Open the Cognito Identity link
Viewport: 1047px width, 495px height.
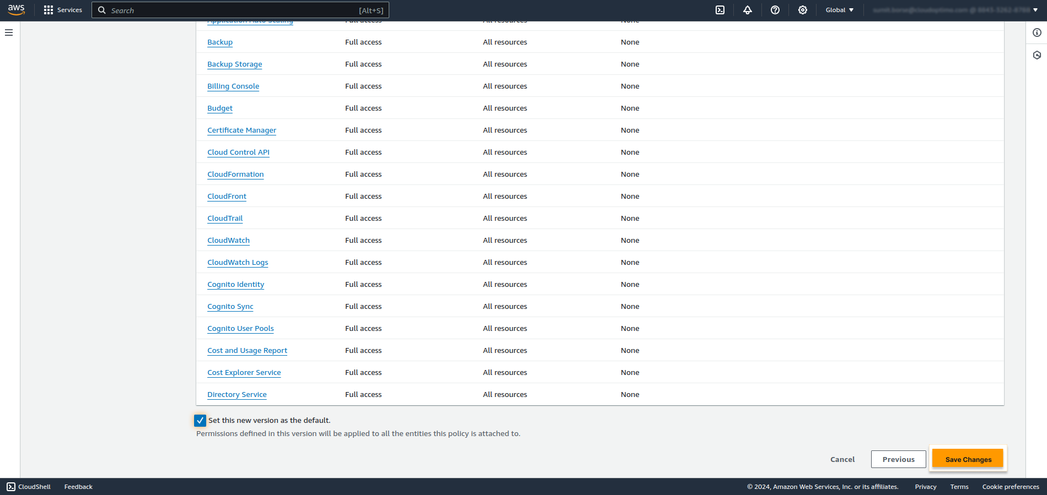pyautogui.click(x=235, y=284)
